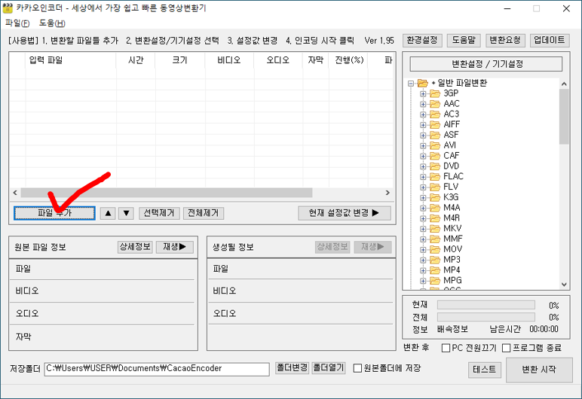Image resolution: width=582 pixels, height=399 pixels.
Task: Click 전체제거 to remove all
Action: point(204,213)
